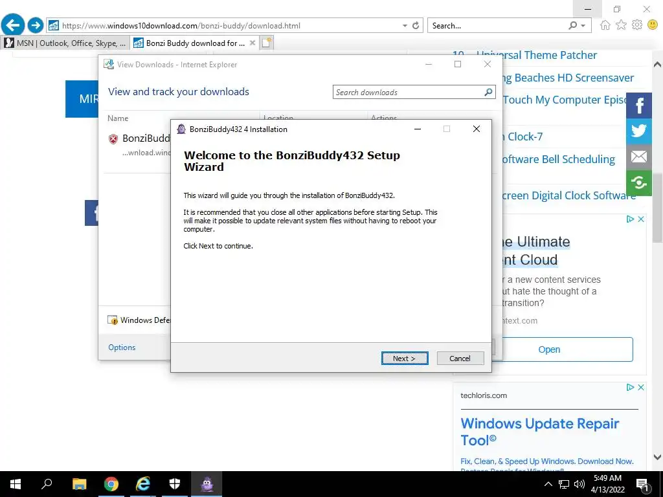Click the smiley feedback icon
This screenshot has height=497, width=663.
[653, 25]
